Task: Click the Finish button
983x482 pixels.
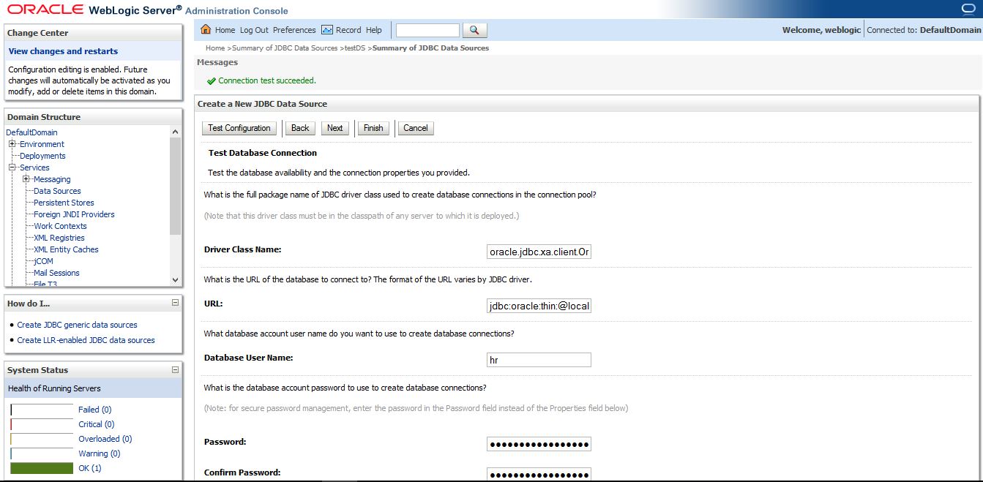Action: [373, 128]
